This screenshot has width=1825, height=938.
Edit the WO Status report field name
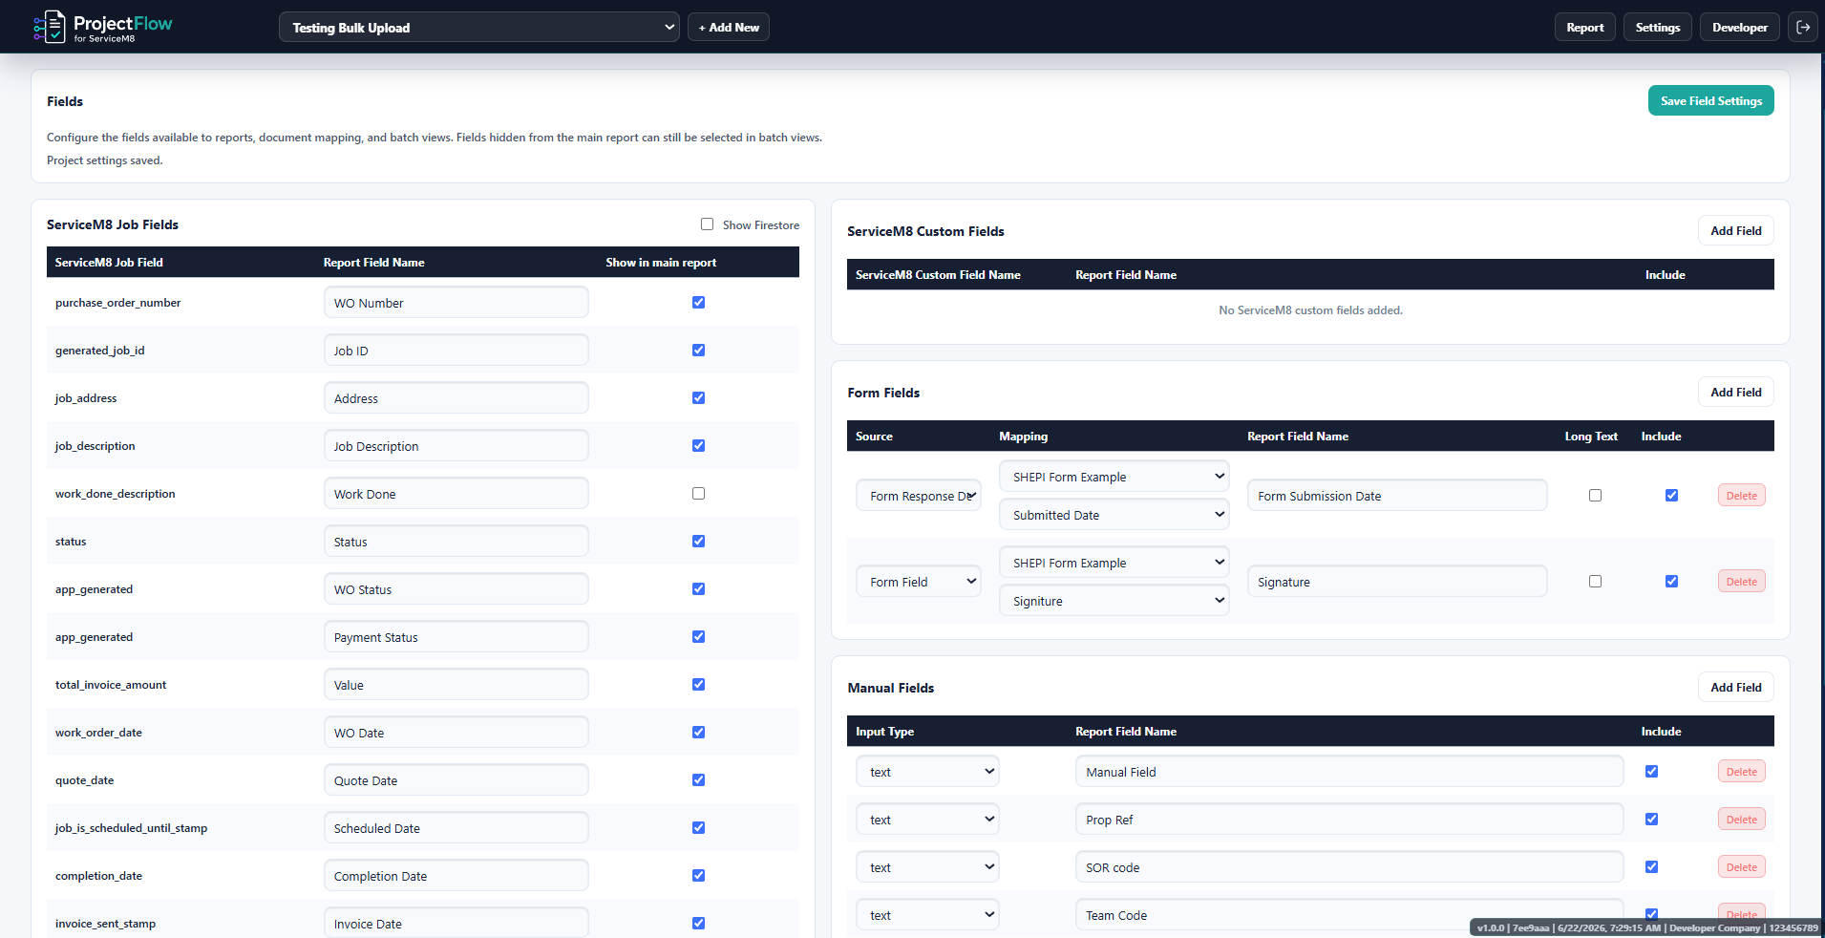pos(456,589)
